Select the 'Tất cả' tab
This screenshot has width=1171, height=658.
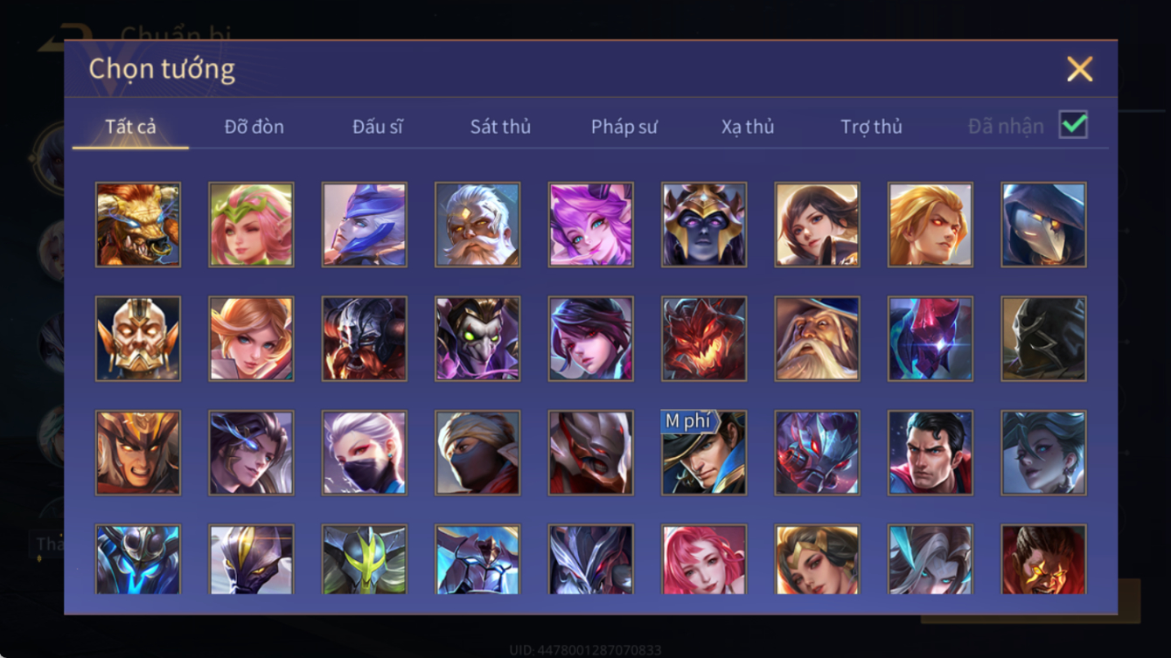[x=130, y=127]
